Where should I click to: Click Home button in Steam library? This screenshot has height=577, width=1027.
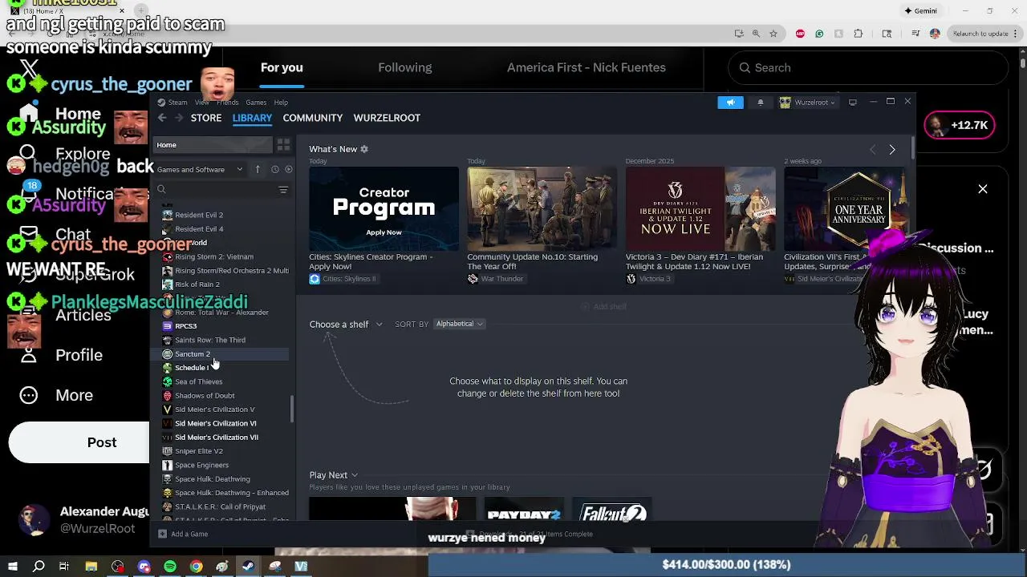(x=213, y=145)
